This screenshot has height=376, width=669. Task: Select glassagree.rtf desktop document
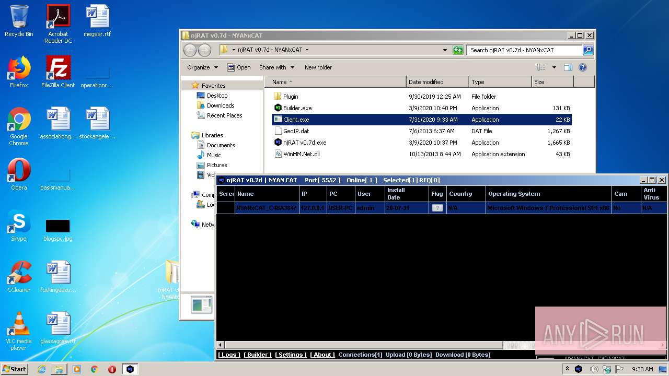coord(58,328)
